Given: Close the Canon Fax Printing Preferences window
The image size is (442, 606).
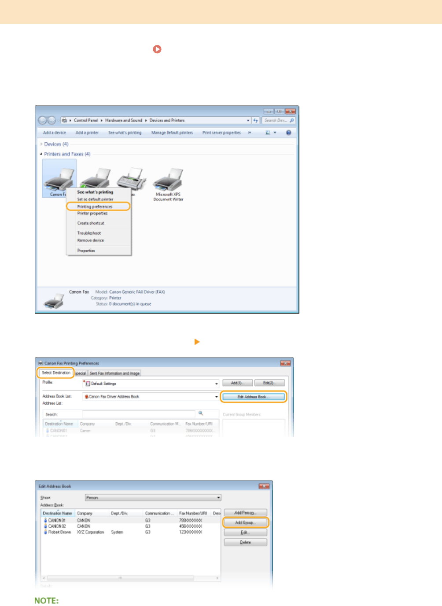Looking at the screenshot, I should (x=285, y=363).
